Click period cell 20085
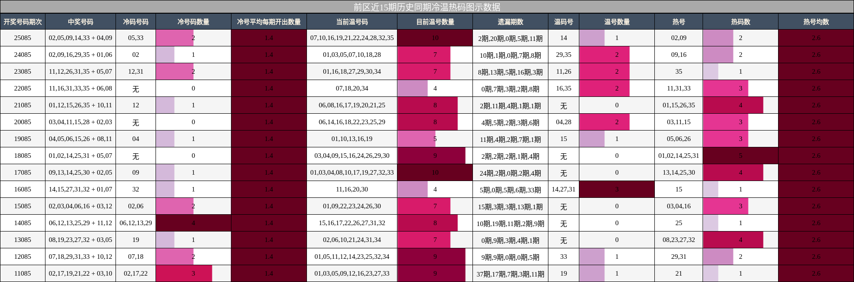 click(23, 122)
